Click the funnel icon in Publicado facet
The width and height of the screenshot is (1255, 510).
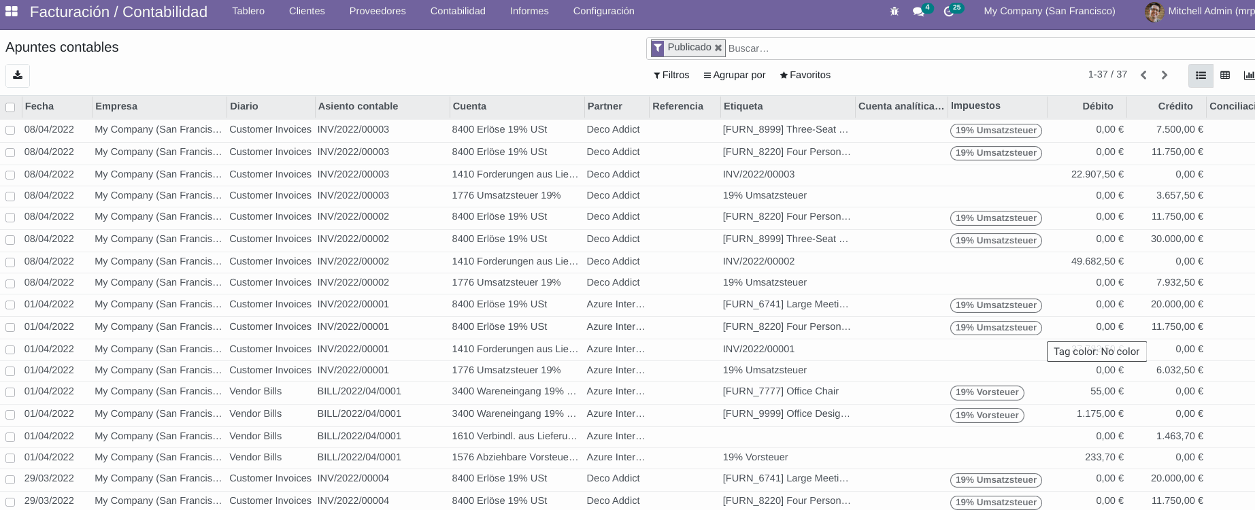pyautogui.click(x=657, y=48)
